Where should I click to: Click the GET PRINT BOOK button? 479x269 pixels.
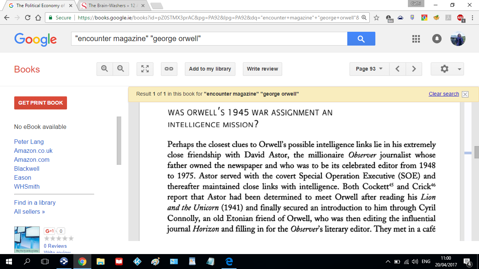[40, 103]
